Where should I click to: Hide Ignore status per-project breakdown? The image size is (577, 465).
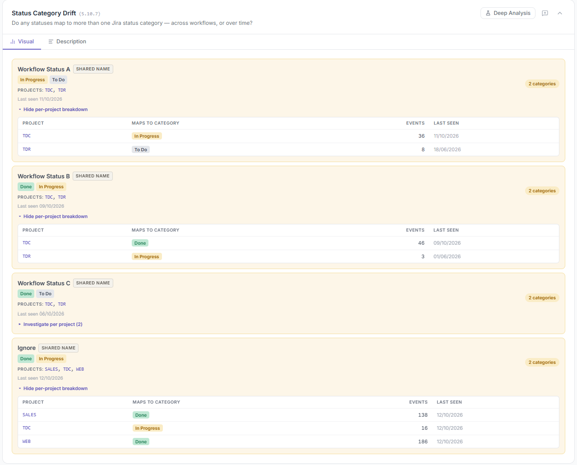click(53, 388)
